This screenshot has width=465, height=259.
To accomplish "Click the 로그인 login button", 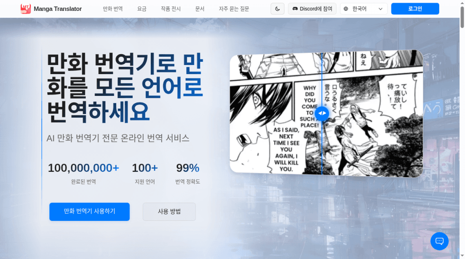I will pos(415,9).
